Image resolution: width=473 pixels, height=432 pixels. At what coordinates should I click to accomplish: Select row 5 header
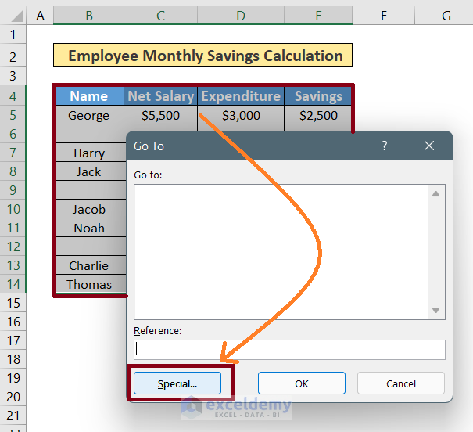click(13, 115)
